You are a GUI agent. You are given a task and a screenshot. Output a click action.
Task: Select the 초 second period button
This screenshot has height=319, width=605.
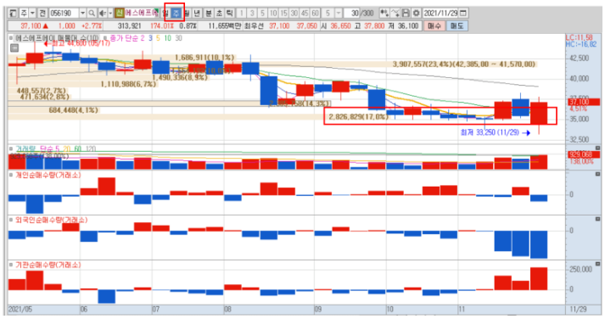coord(219,13)
